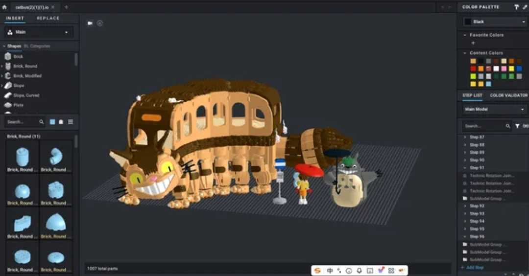Collapse Step 96 in step list
This screenshot has width=529, height=276.
(x=465, y=236)
